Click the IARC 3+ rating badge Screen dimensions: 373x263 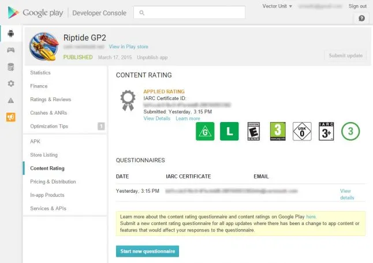point(326,131)
